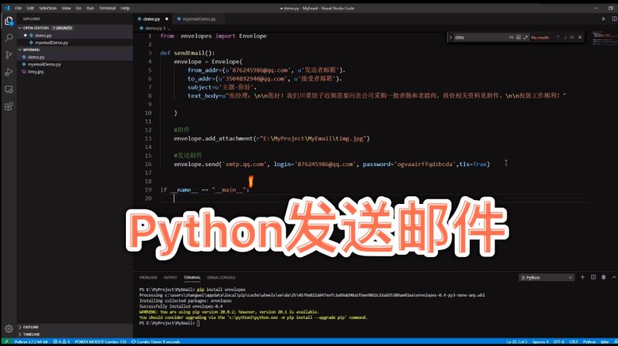Collapse the OPEN EDITORS section
Image resolution: width=618 pixels, height=346 pixels.
[75, 28]
